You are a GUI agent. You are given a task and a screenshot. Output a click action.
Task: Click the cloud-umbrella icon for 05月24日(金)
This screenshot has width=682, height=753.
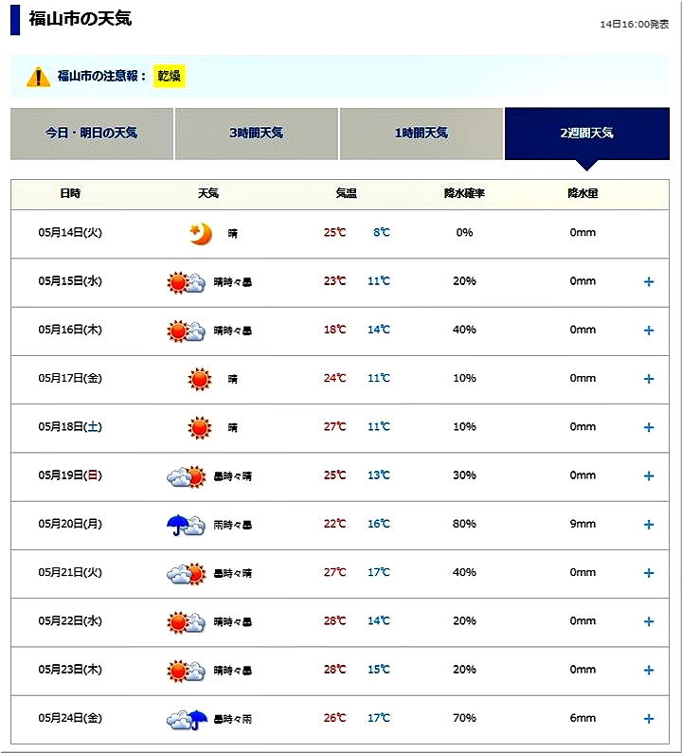coord(187,720)
